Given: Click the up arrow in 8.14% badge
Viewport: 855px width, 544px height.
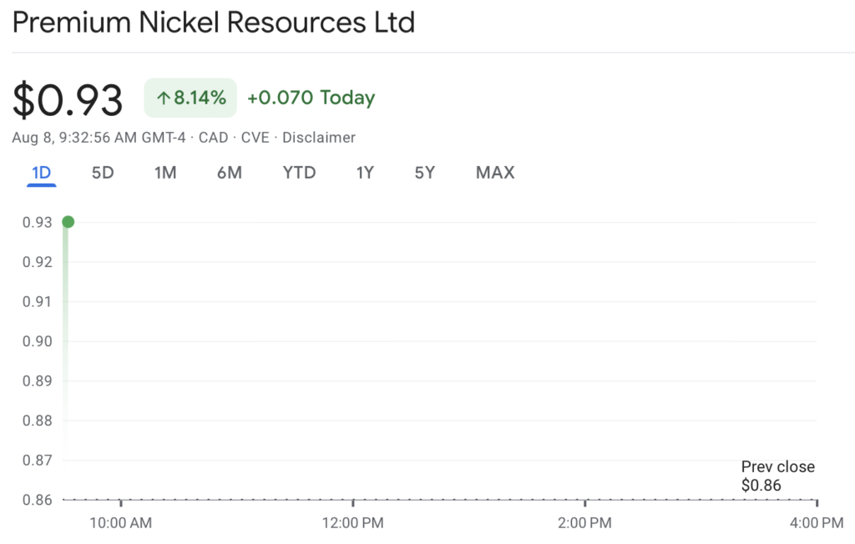Looking at the screenshot, I should [163, 98].
